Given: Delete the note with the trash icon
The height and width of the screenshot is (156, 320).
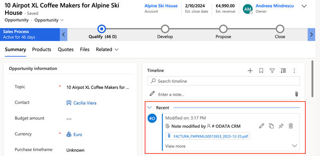Looking at the screenshot, I should 291,126.
